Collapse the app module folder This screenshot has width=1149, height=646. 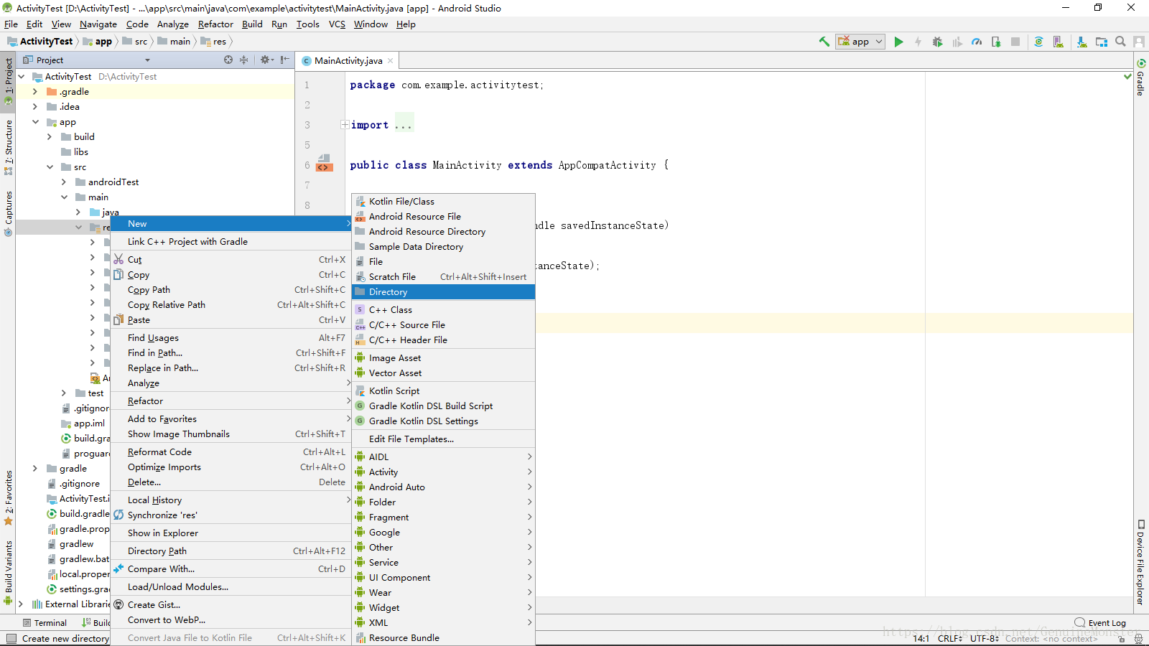[x=34, y=122]
